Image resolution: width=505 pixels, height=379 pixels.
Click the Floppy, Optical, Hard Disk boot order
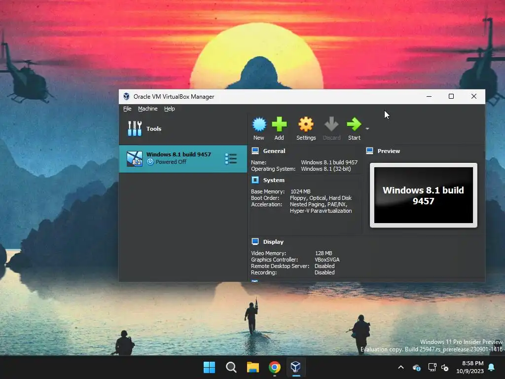point(321,198)
